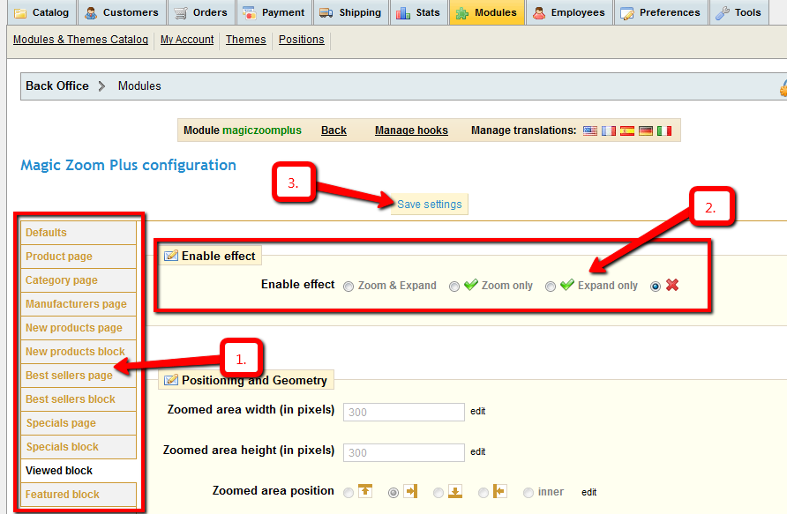Select top zoomed area position radio
787x514 pixels.
point(349,493)
